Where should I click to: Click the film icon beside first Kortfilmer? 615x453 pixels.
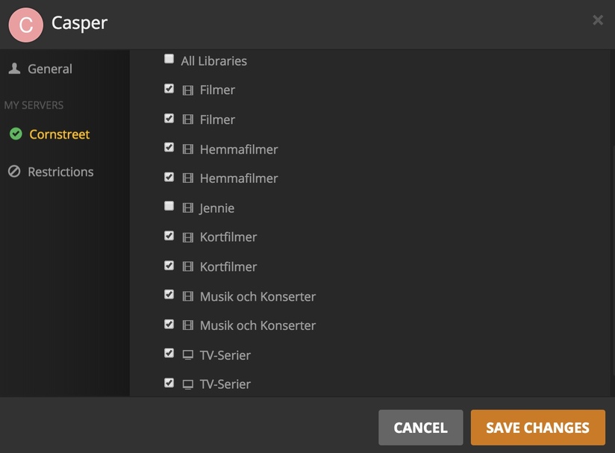[x=188, y=237]
